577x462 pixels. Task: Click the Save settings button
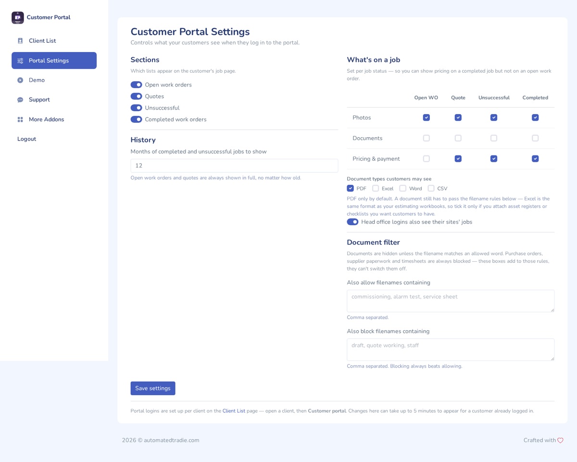click(153, 388)
